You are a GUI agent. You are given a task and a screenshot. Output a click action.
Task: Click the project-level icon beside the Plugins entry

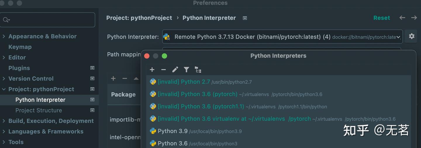point(92,68)
